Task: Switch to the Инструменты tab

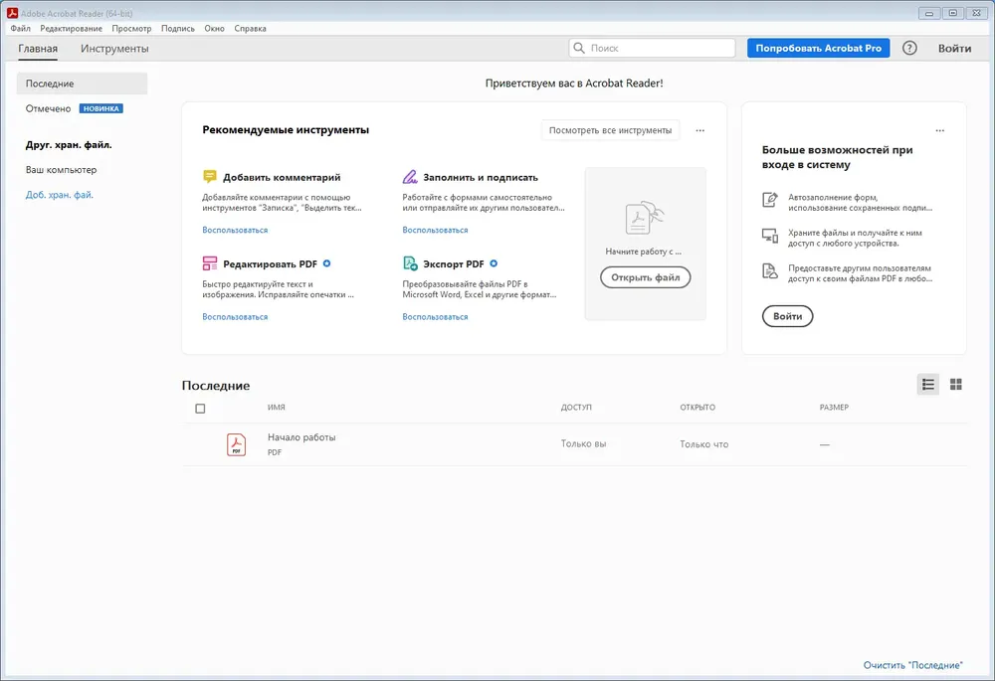Action: tap(114, 48)
